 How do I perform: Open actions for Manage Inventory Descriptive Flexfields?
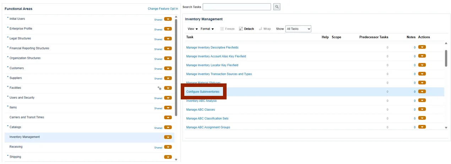click(422, 47)
